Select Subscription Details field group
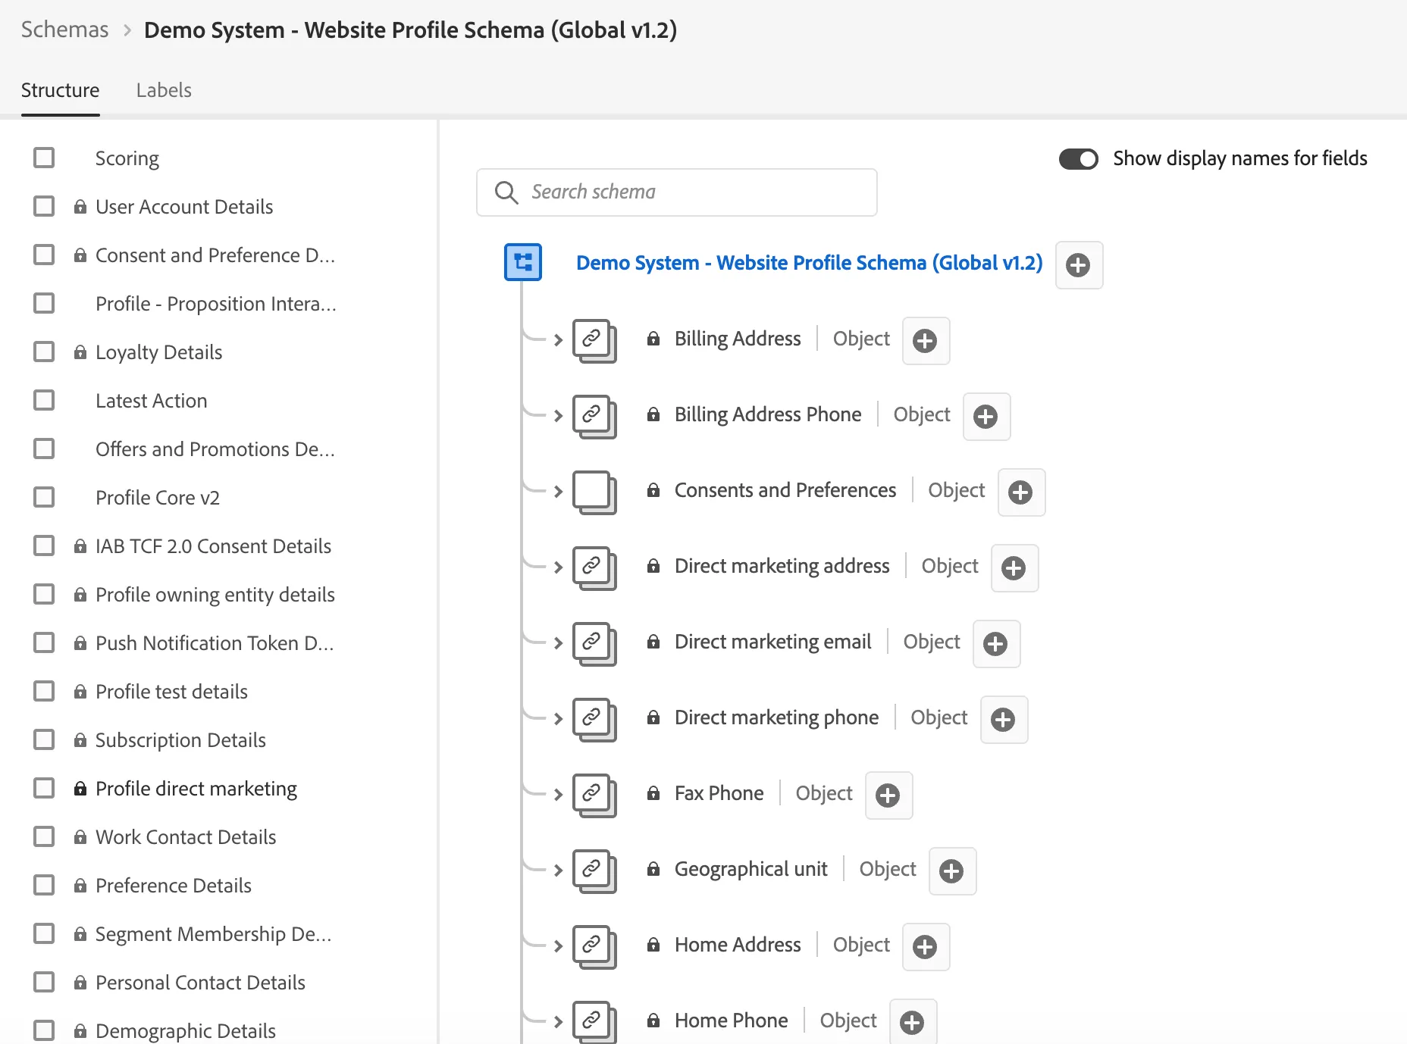Screen dimensions: 1407x1044 point(180,740)
